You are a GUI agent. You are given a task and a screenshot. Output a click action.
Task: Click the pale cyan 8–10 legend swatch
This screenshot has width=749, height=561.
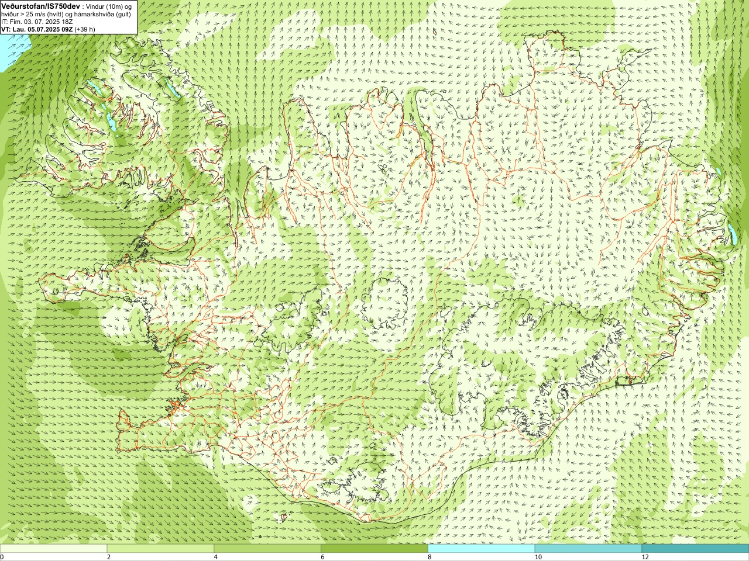[x=482, y=549]
